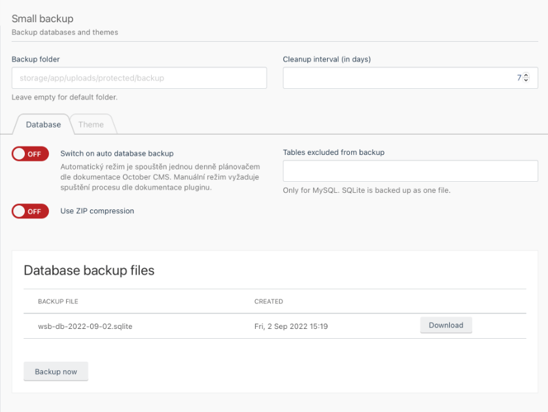Viewport: 548px width, 412px height.
Task: Click the Fri, 2 Sep 2022 15:19 date cell
Action: coord(291,326)
